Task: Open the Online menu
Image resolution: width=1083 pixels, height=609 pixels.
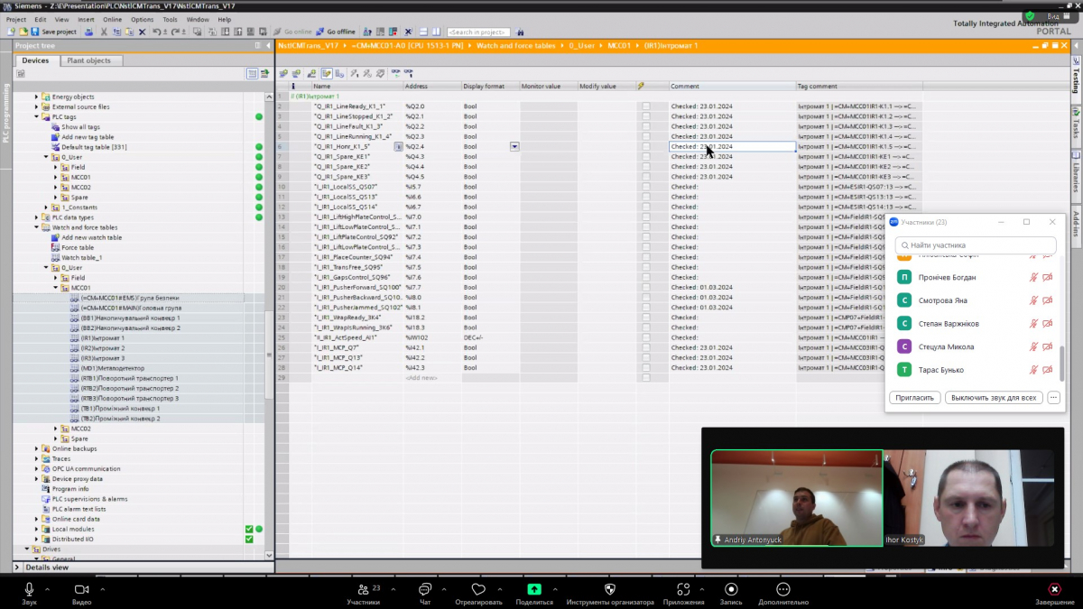Action: (x=112, y=19)
